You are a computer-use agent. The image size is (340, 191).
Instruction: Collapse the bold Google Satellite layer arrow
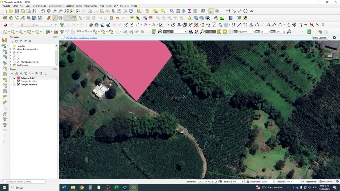[x=11, y=84]
